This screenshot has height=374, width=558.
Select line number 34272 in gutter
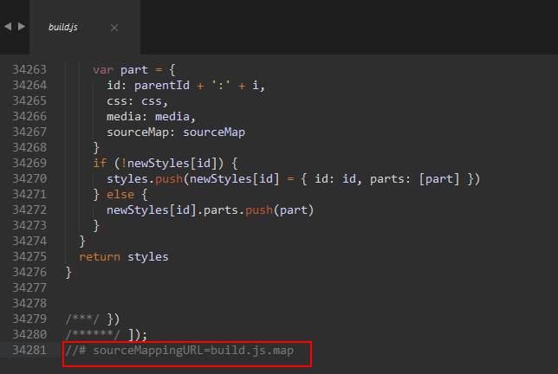(x=29, y=210)
